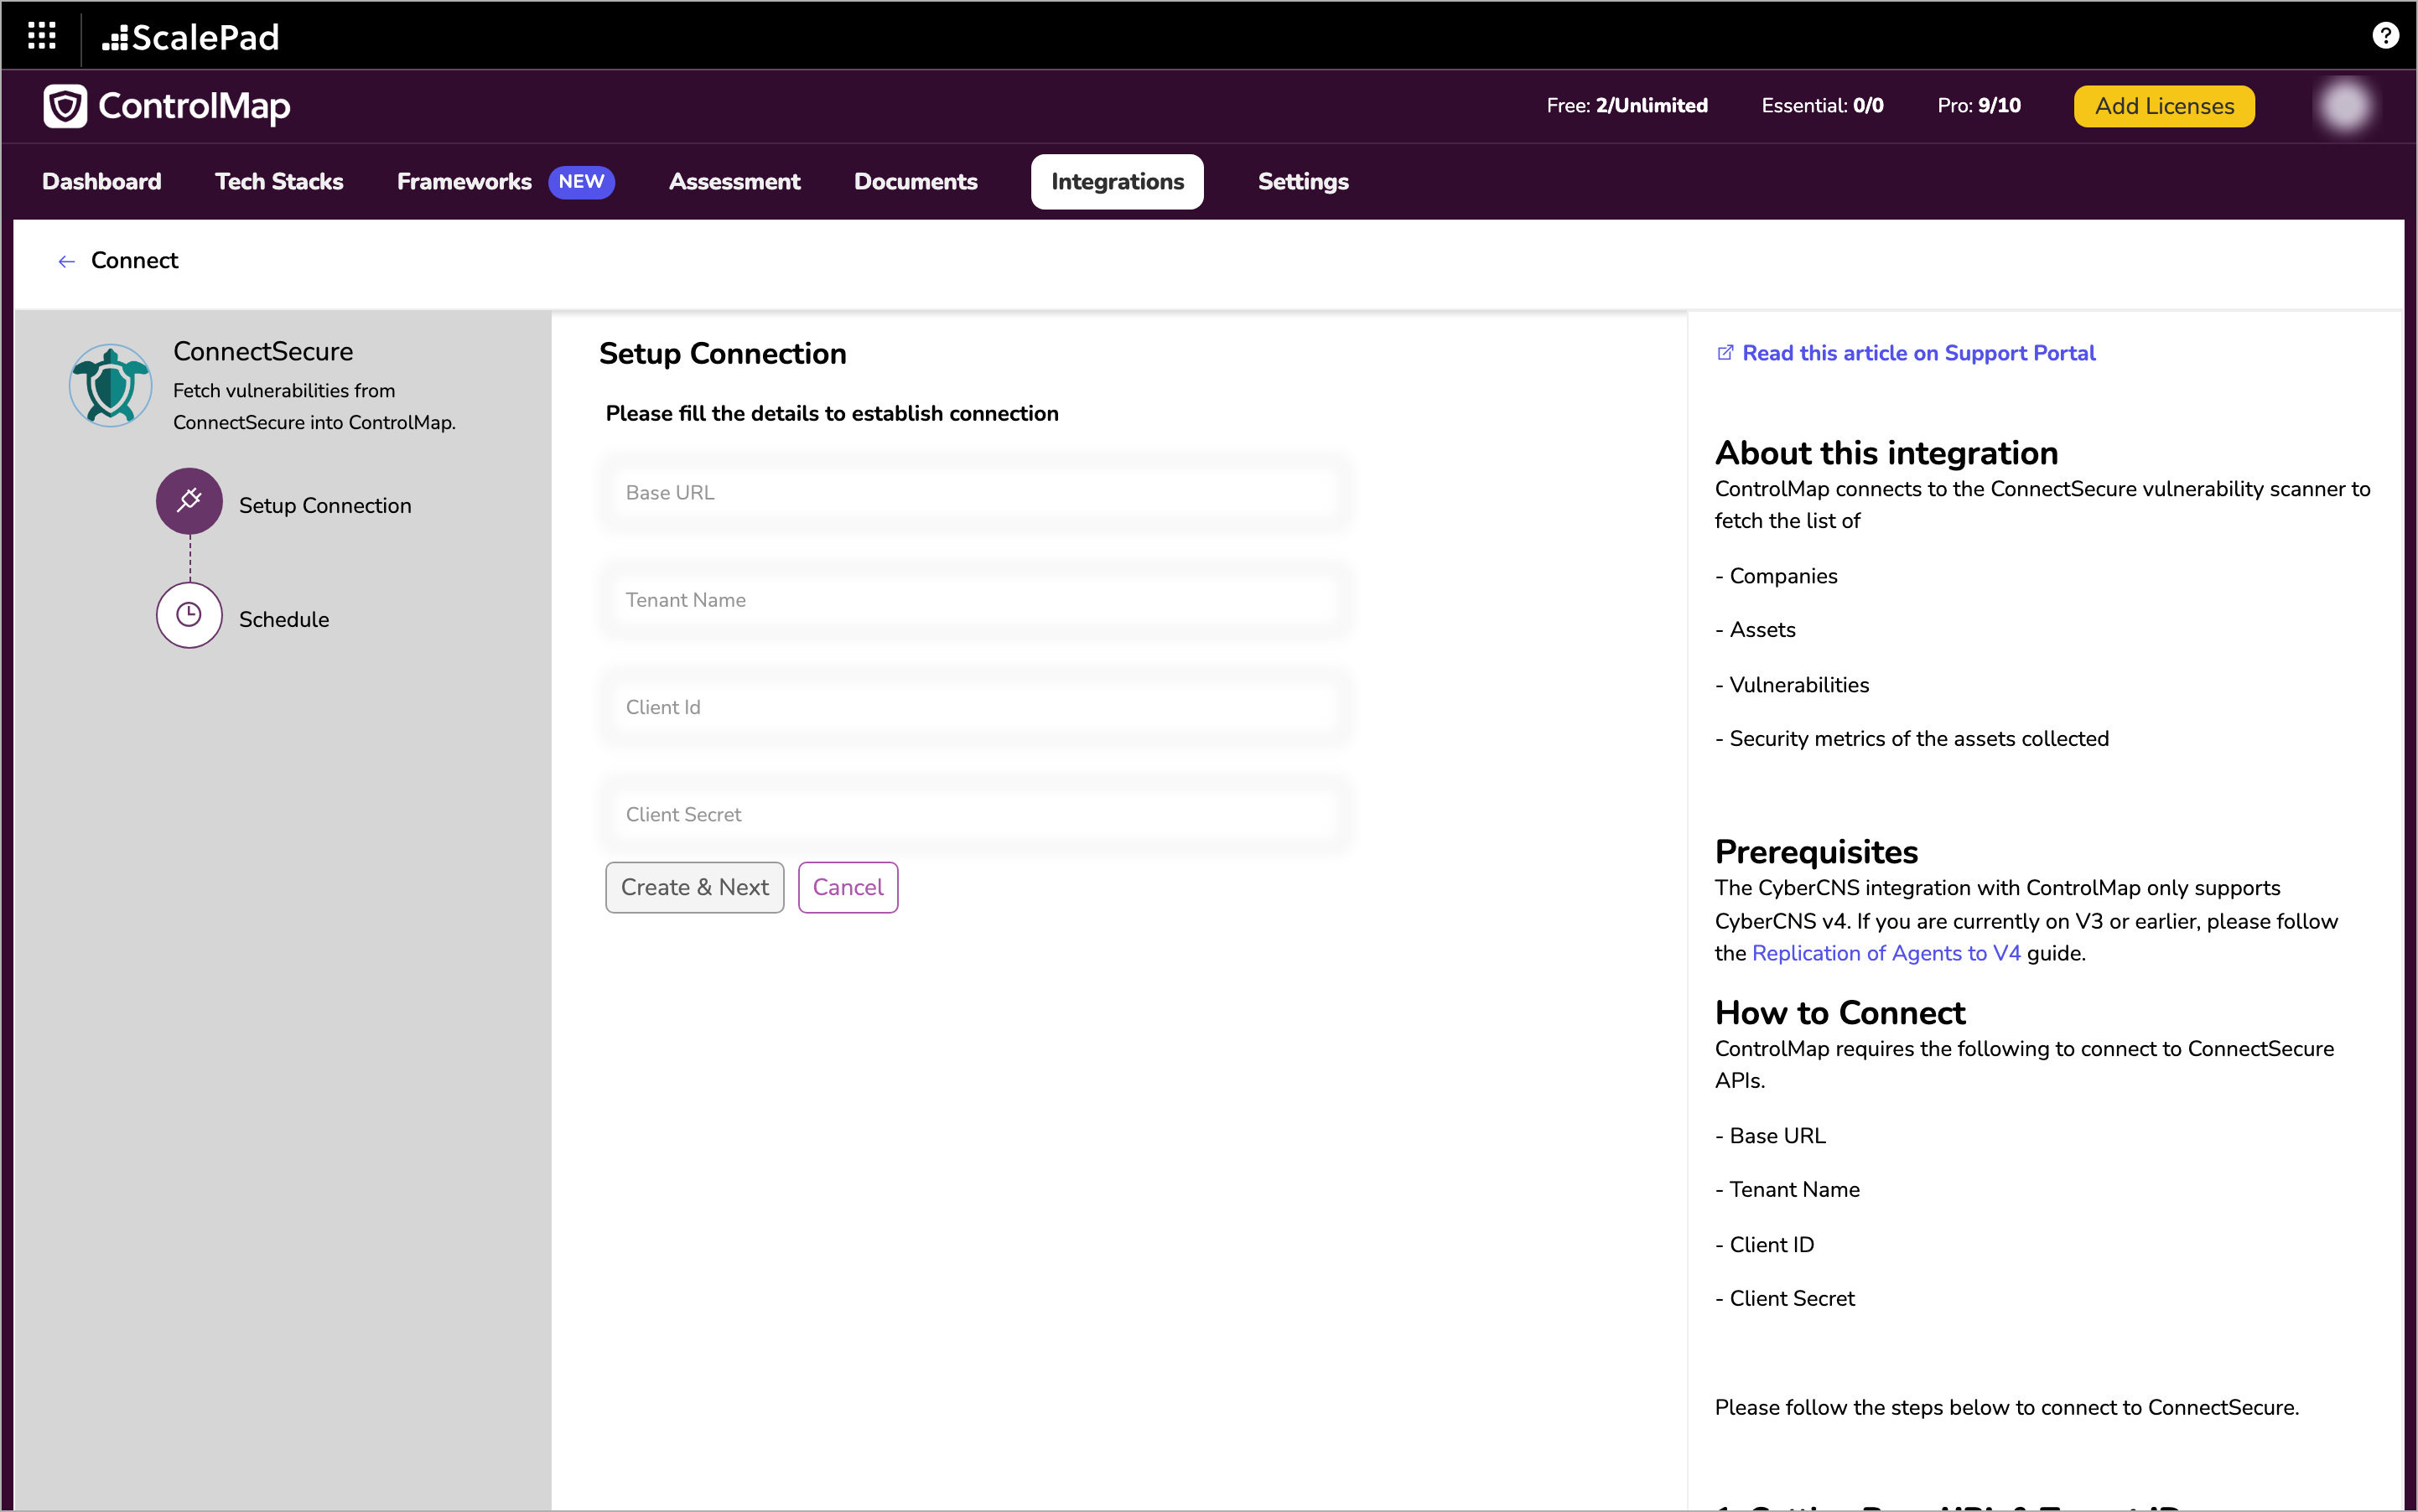Click the Free: 2/Unlimited license count

coord(1627,106)
